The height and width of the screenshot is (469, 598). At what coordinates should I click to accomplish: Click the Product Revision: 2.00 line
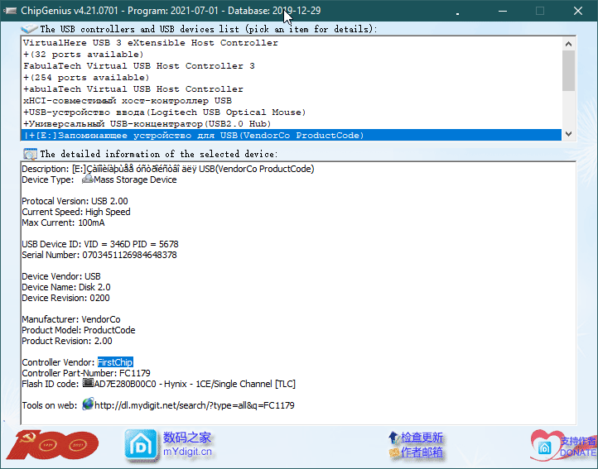(x=67, y=341)
